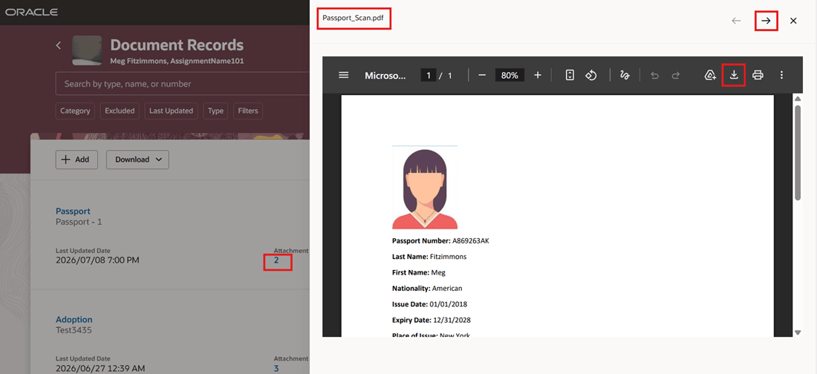Click the undo arrow in PDF toolbar

click(x=655, y=76)
